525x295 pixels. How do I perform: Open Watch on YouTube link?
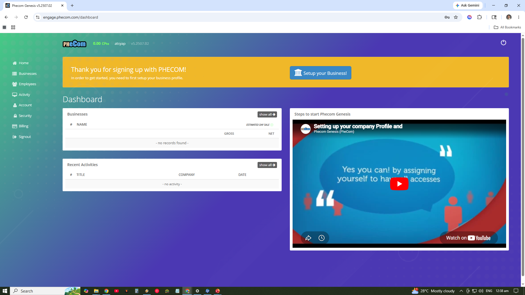pos(468,238)
